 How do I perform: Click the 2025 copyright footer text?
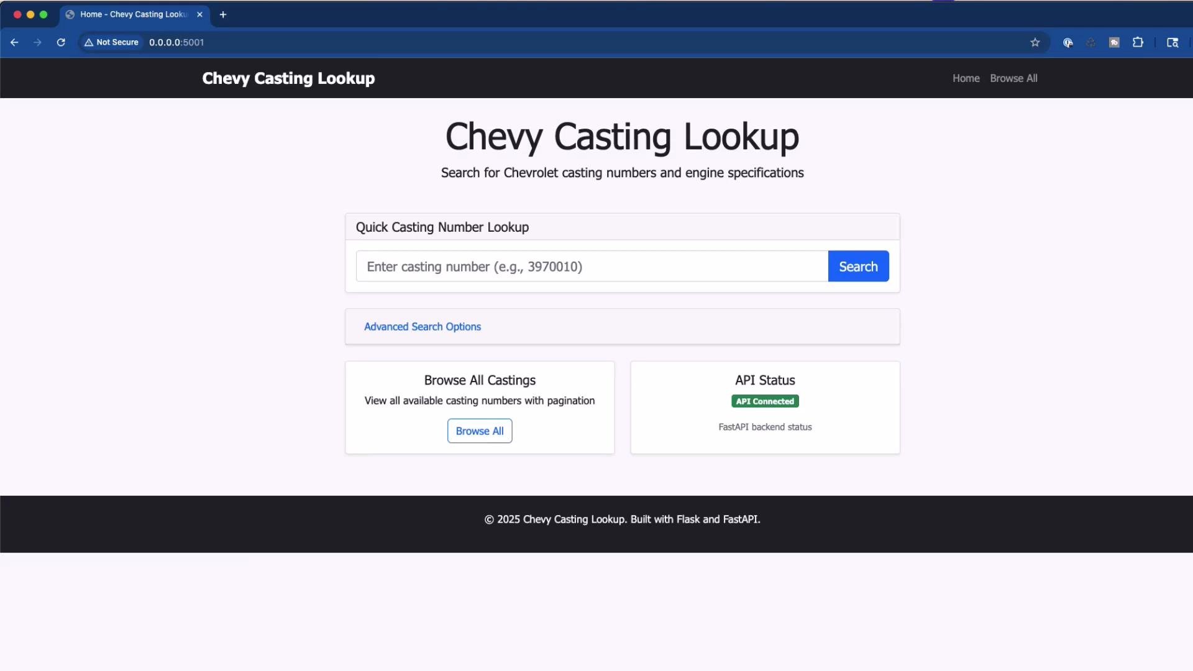[622, 519]
